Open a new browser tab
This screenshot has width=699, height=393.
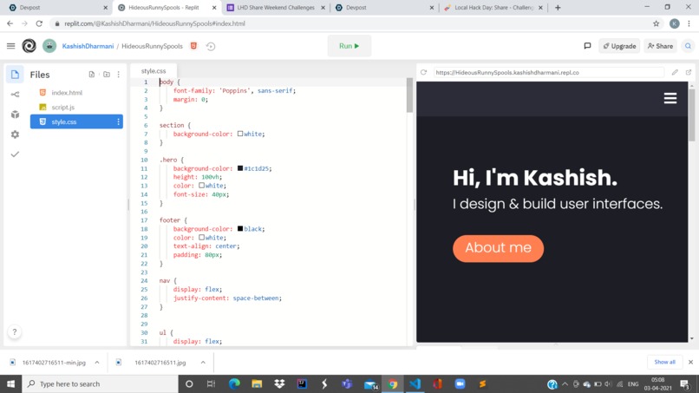(x=558, y=8)
